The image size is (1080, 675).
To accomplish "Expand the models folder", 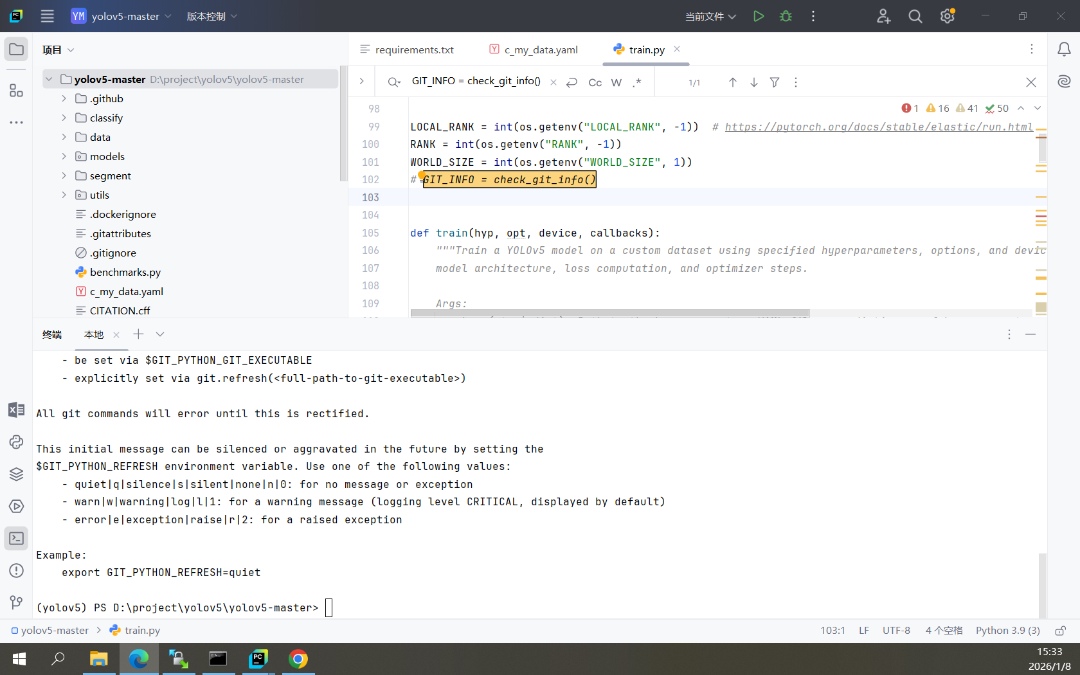I will point(64,156).
